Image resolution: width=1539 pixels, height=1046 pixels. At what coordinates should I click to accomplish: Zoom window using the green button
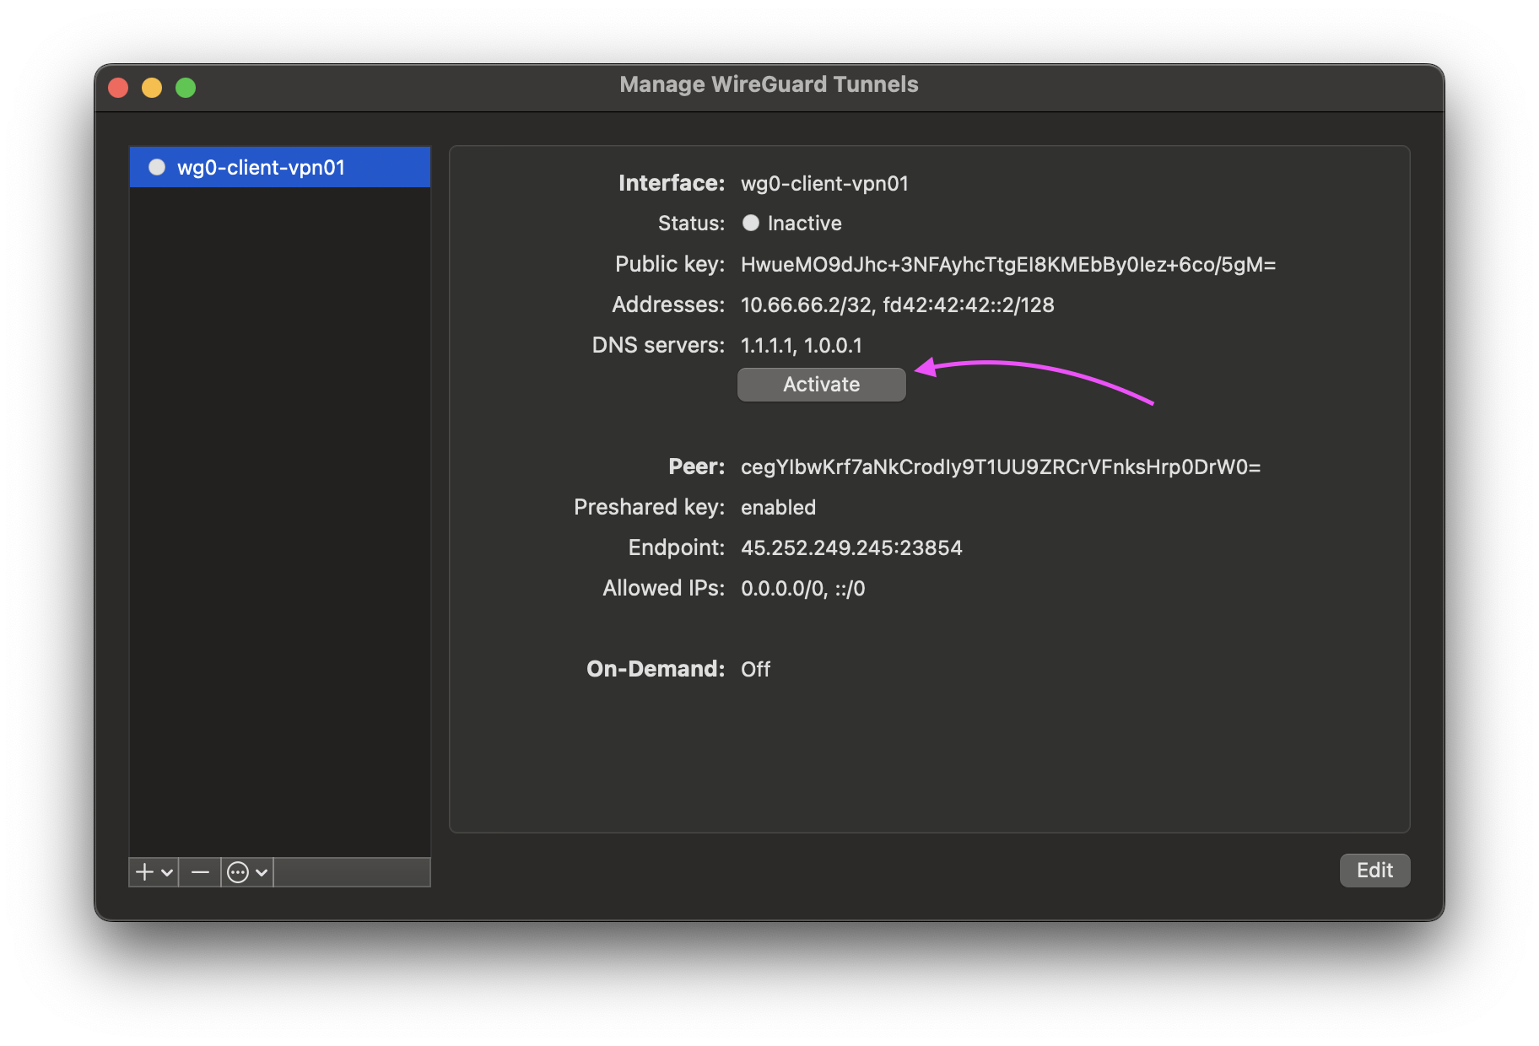186,88
